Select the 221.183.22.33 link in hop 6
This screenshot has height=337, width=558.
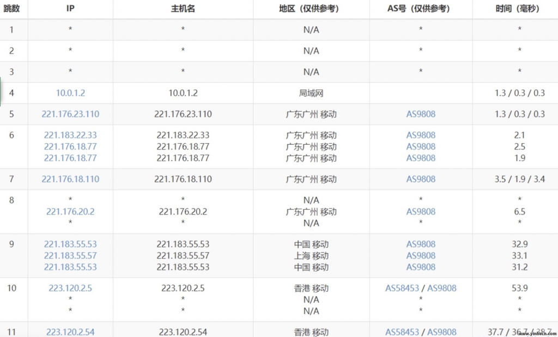click(x=70, y=134)
